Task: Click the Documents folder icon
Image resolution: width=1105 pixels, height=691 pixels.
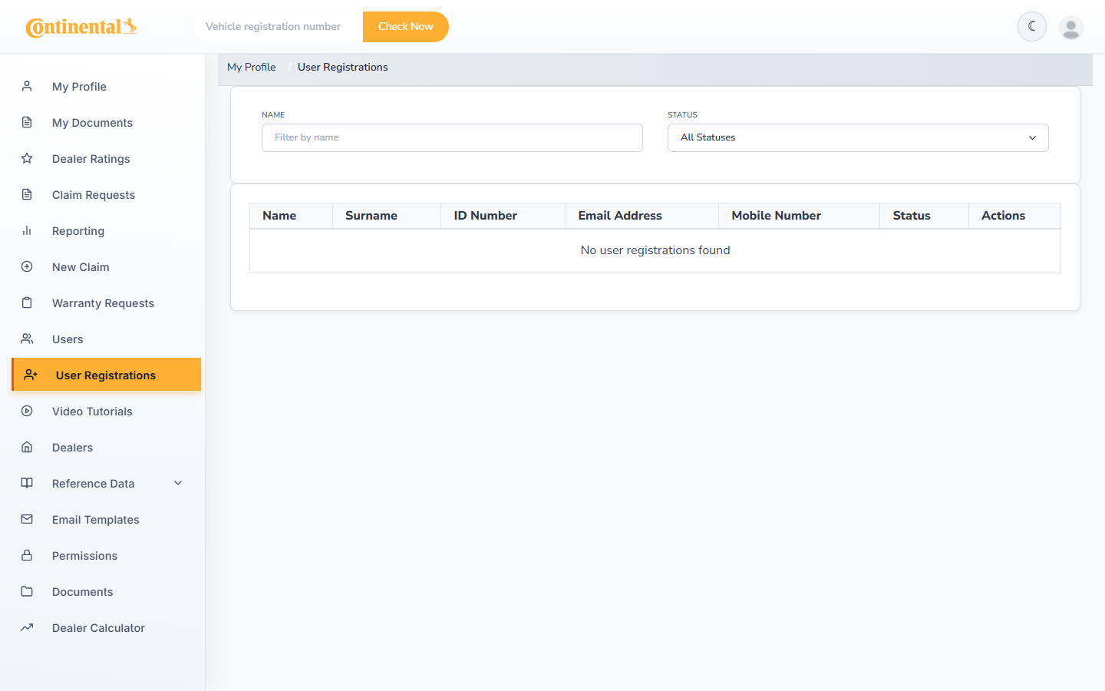Action: coord(27,591)
